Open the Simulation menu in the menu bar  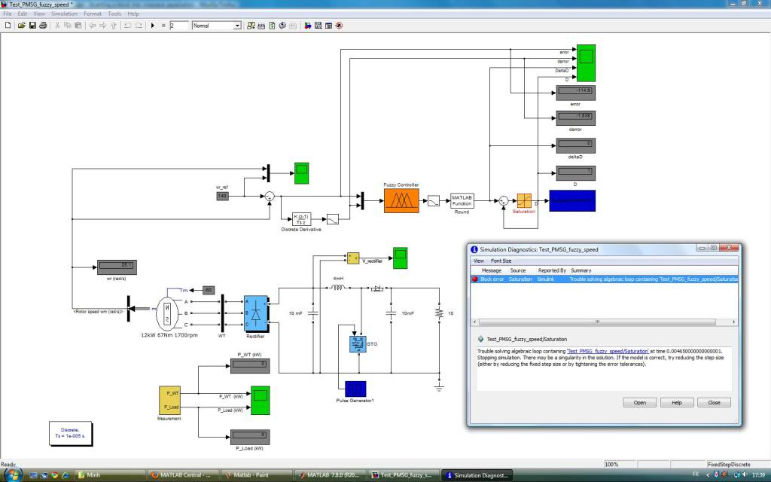pyautogui.click(x=65, y=13)
